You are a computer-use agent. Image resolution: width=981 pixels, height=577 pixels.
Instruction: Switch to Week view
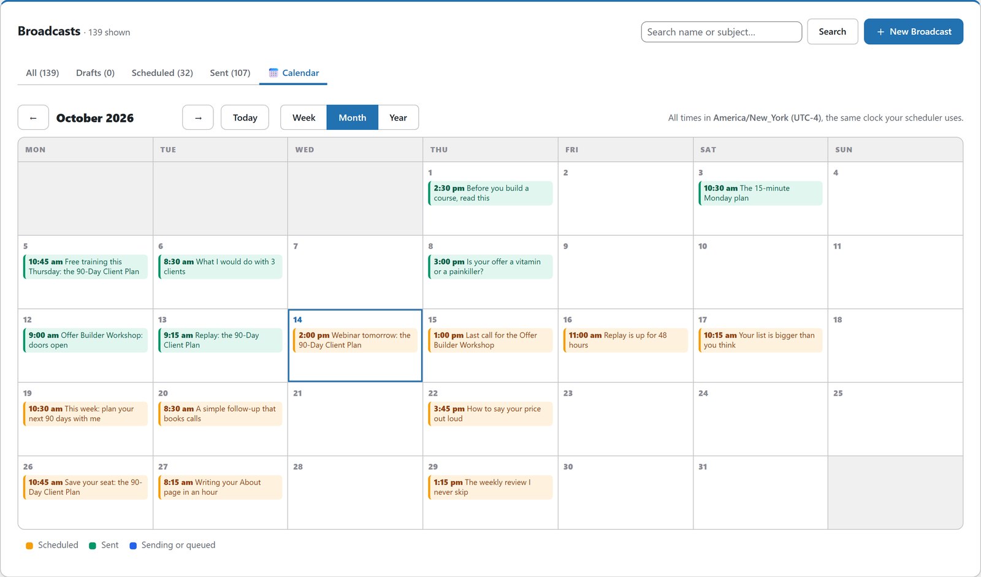pyautogui.click(x=303, y=118)
